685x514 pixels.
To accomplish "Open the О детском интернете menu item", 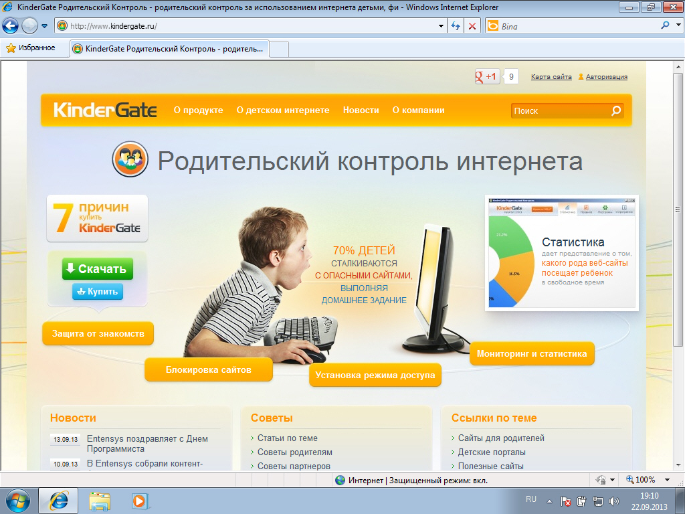I will click(x=283, y=110).
